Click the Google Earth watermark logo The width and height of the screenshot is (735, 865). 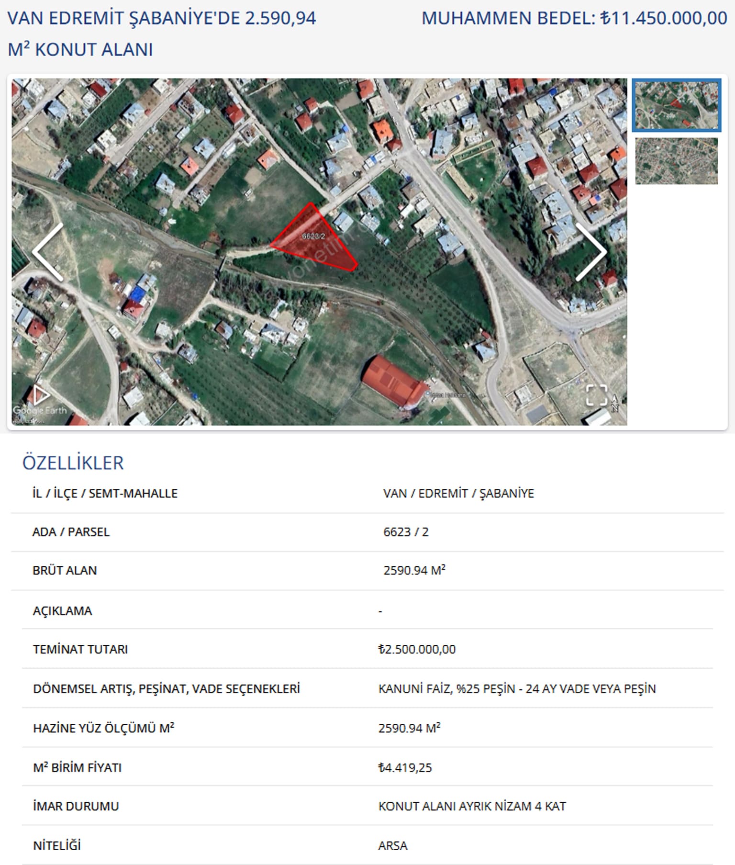click(x=40, y=410)
